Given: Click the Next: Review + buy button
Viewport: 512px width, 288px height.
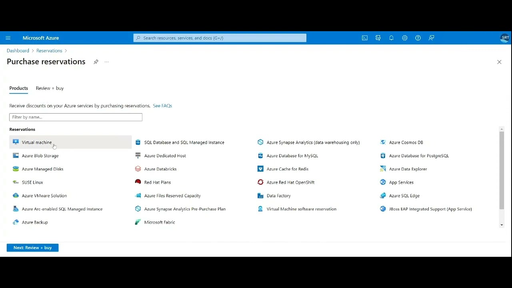Looking at the screenshot, I should 32,248.
